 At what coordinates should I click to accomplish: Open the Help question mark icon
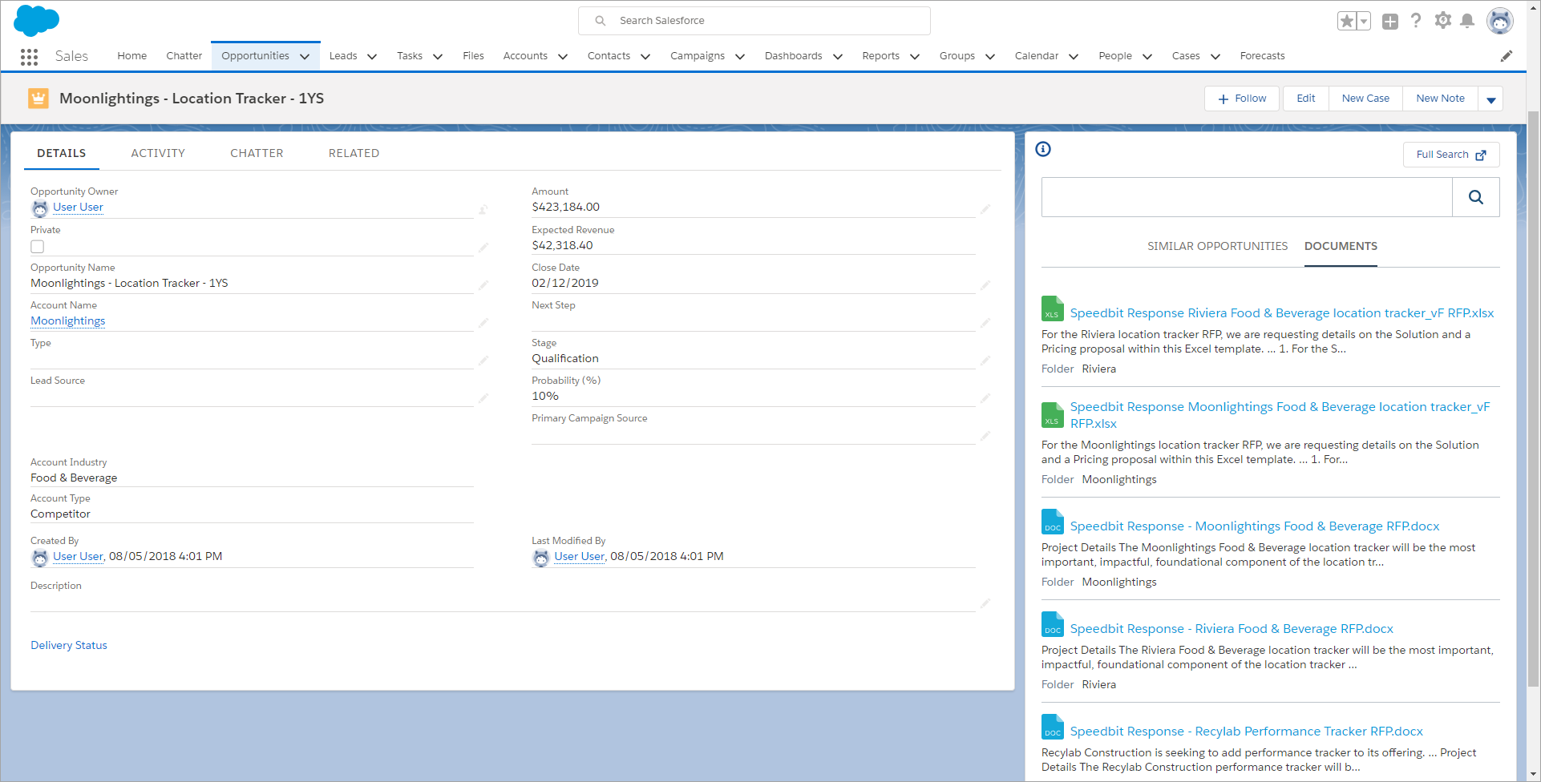tap(1416, 21)
